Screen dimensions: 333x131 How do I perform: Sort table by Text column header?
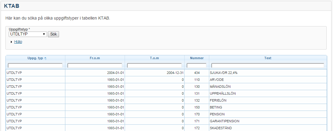268,58
